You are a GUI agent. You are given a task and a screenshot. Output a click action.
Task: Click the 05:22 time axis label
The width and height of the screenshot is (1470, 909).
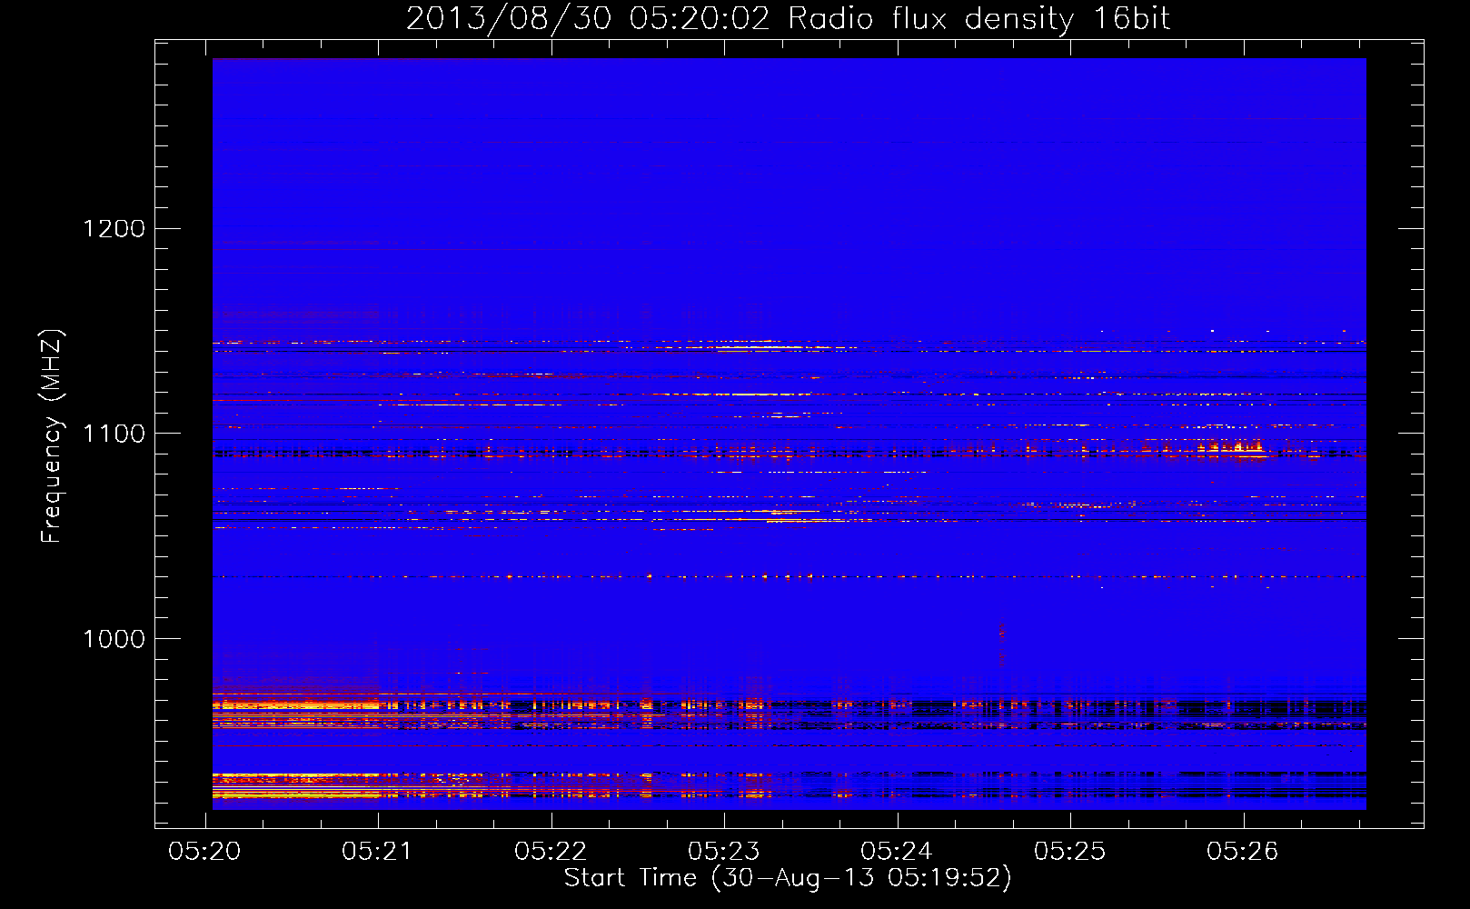551,852
